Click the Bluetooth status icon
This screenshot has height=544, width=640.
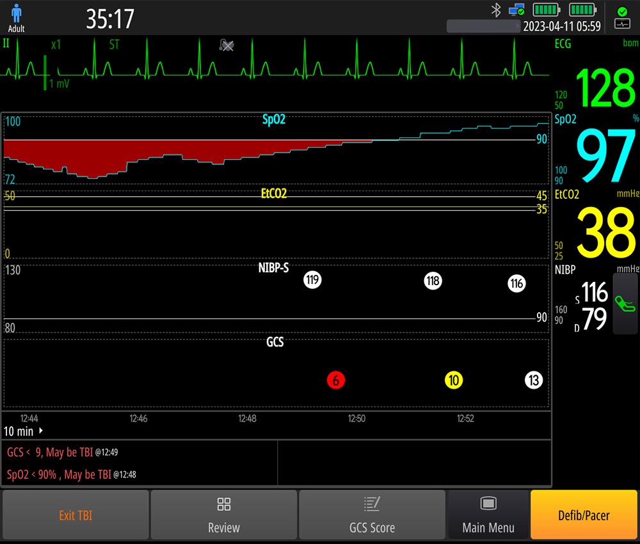(495, 10)
